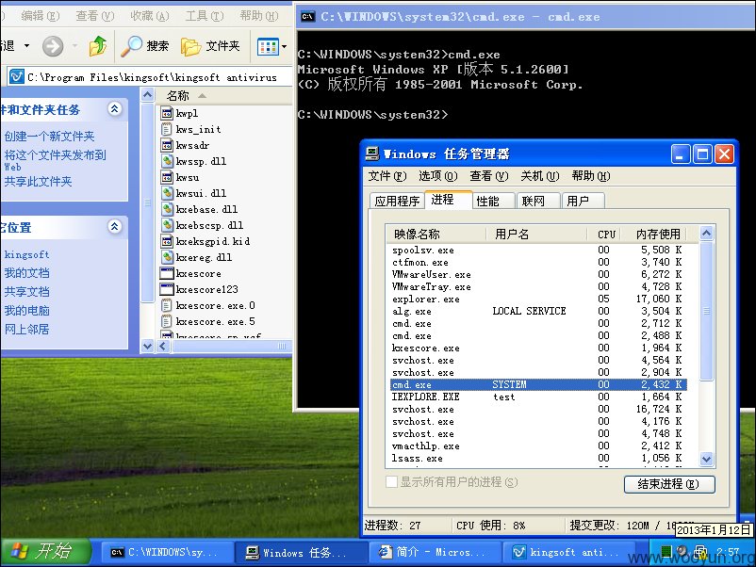Click the process list's scroll down arrow
Viewport: 756px width, 567px height.
coord(706,459)
